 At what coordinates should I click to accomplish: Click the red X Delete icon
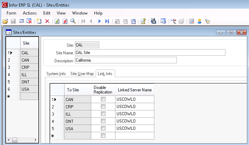pyautogui.click(x=47, y=21)
